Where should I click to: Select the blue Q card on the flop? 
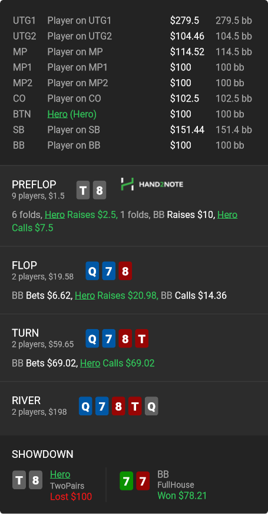click(92, 271)
